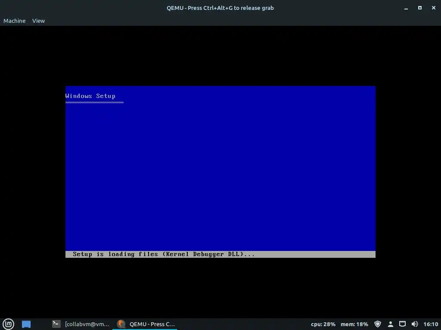
Task: Open the Linux Mint start menu
Action: pos(9,324)
